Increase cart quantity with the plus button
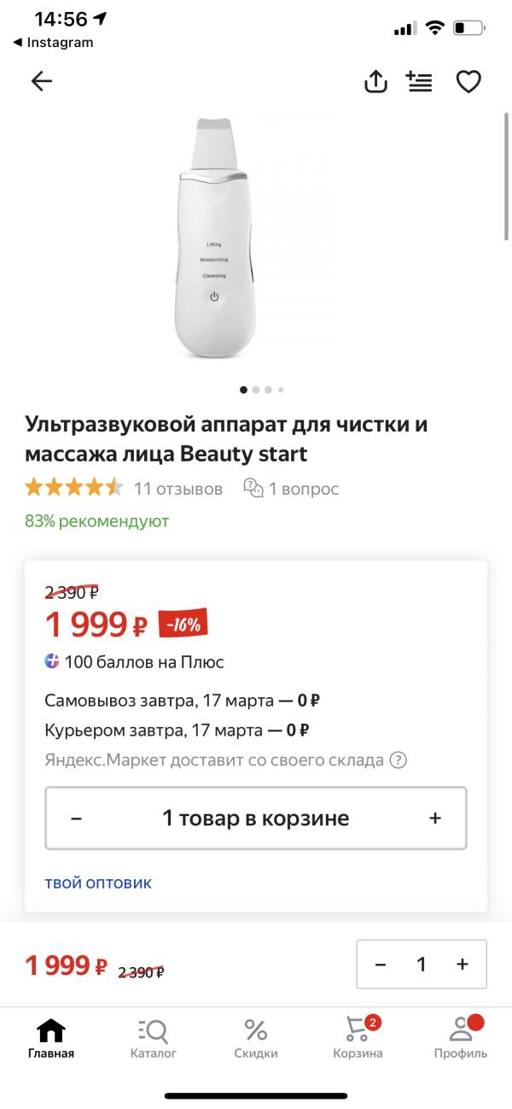512x1109 pixels. click(x=434, y=818)
